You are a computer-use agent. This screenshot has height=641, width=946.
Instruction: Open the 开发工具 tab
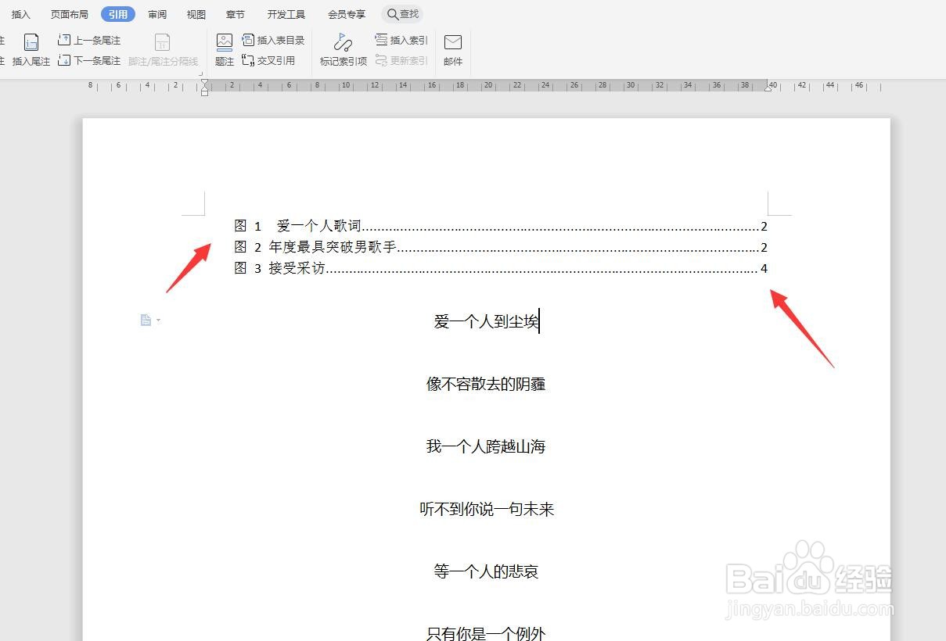(286, 14)
